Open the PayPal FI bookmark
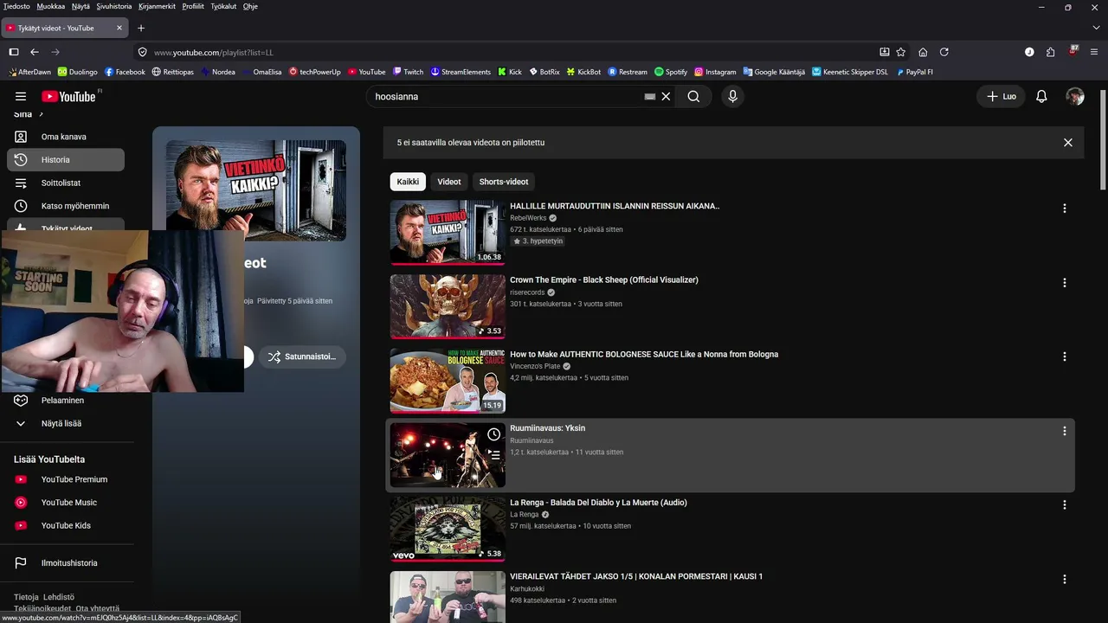The width and height of the screenshot is (1108, 623). click(x=914, y=72)
